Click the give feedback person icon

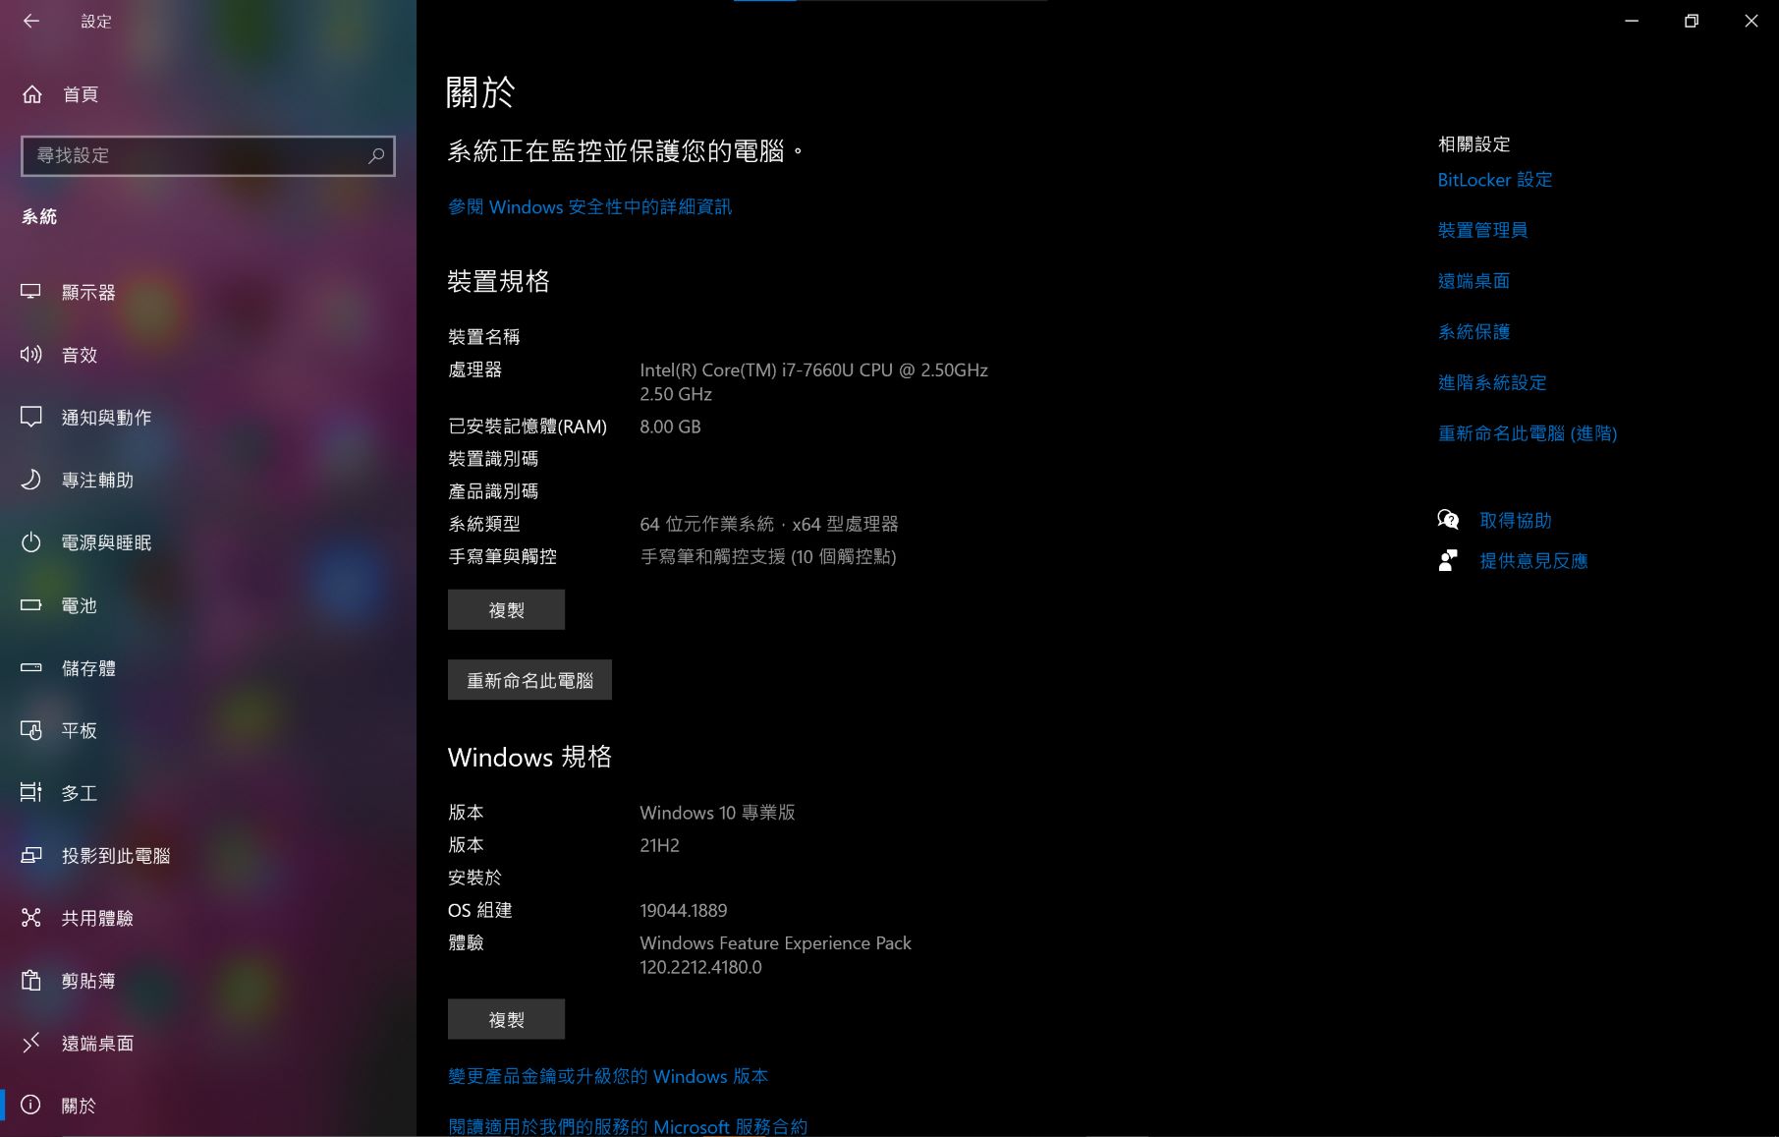[x=1448, y=560]
